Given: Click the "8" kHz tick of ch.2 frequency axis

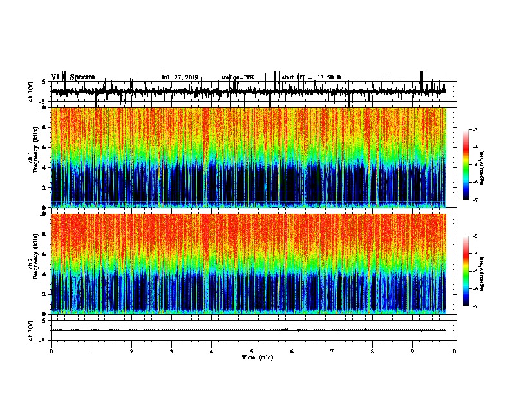Looking at the screenshot, I should click(x=45, y=234).
